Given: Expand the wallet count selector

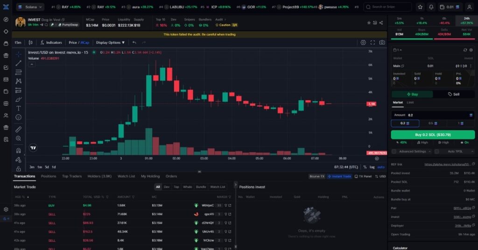Looking at the screenshot, I should pyautogui.click(x=398, y=50).
